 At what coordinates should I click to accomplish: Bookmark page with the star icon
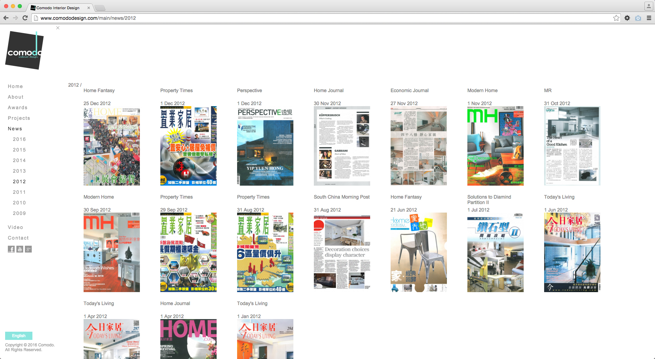tap(616, 18)
